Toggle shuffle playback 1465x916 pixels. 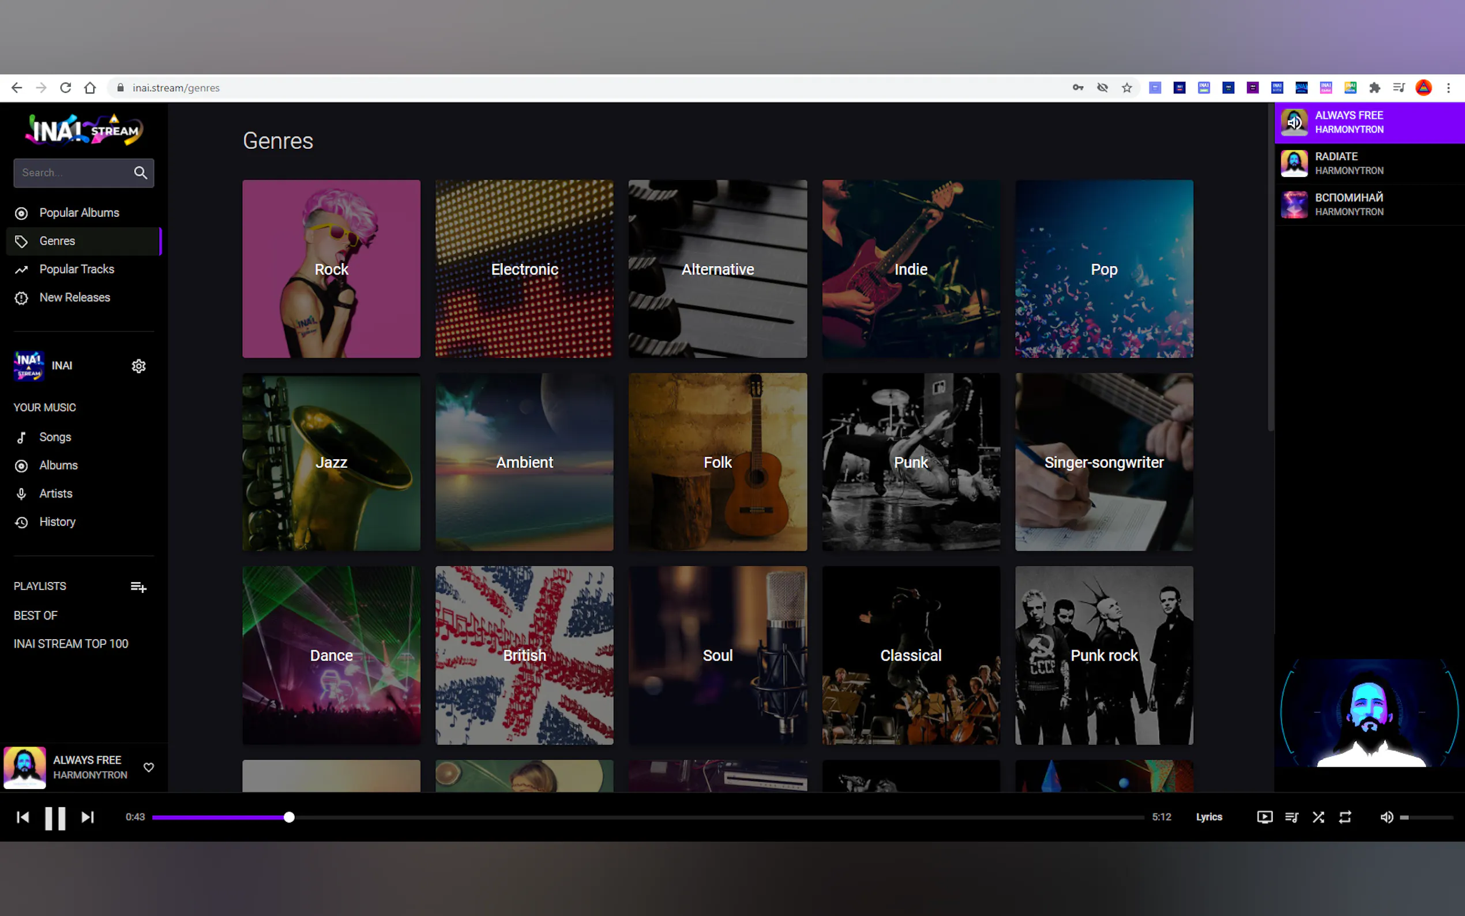tap(1318, 817)
